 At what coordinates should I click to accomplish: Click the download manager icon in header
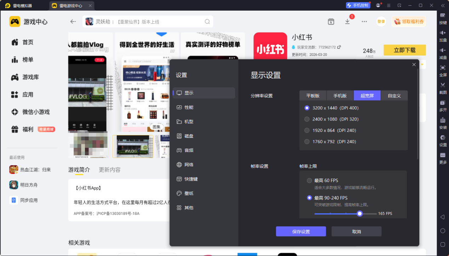(347, 22)
